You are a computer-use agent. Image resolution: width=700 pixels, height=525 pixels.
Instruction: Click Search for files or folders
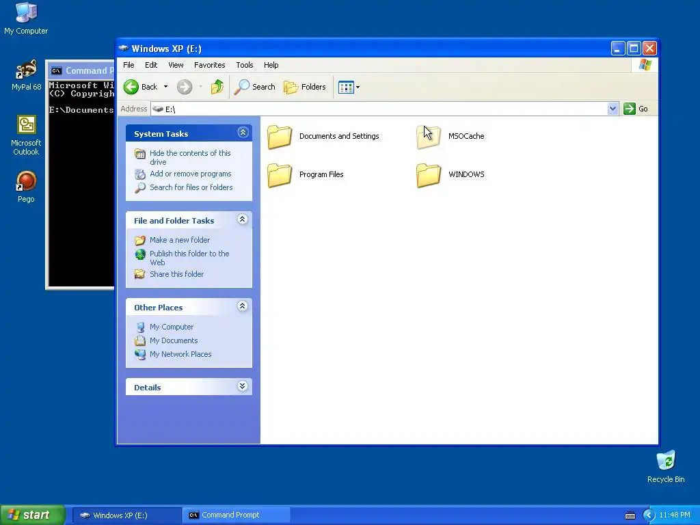(191, 187)
